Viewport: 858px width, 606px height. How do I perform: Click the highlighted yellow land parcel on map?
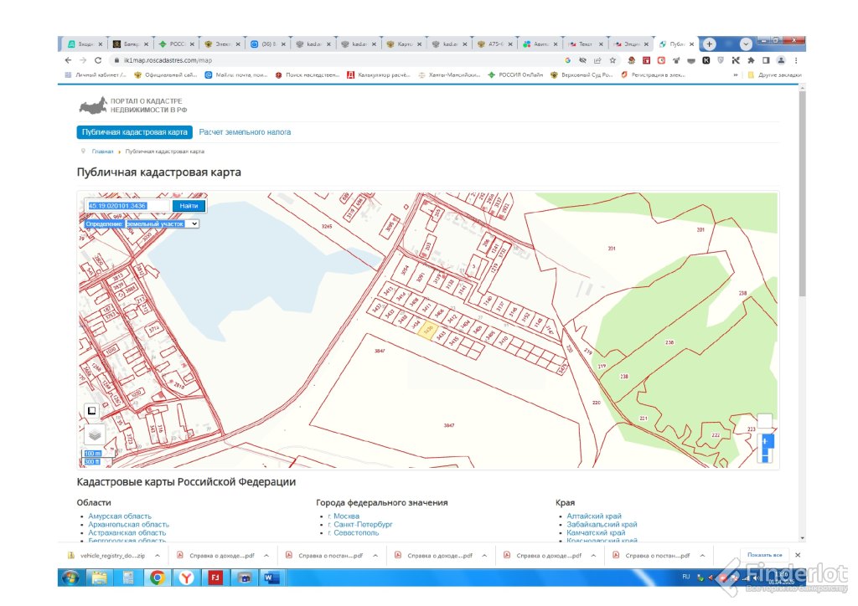(x=426, y=330)
